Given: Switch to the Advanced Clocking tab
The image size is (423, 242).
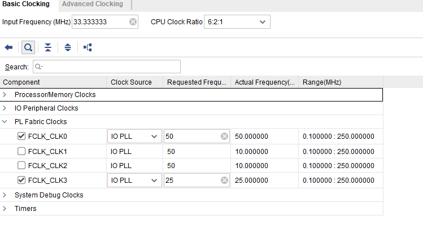Looking at the screenshot, I should pos(93,4).
